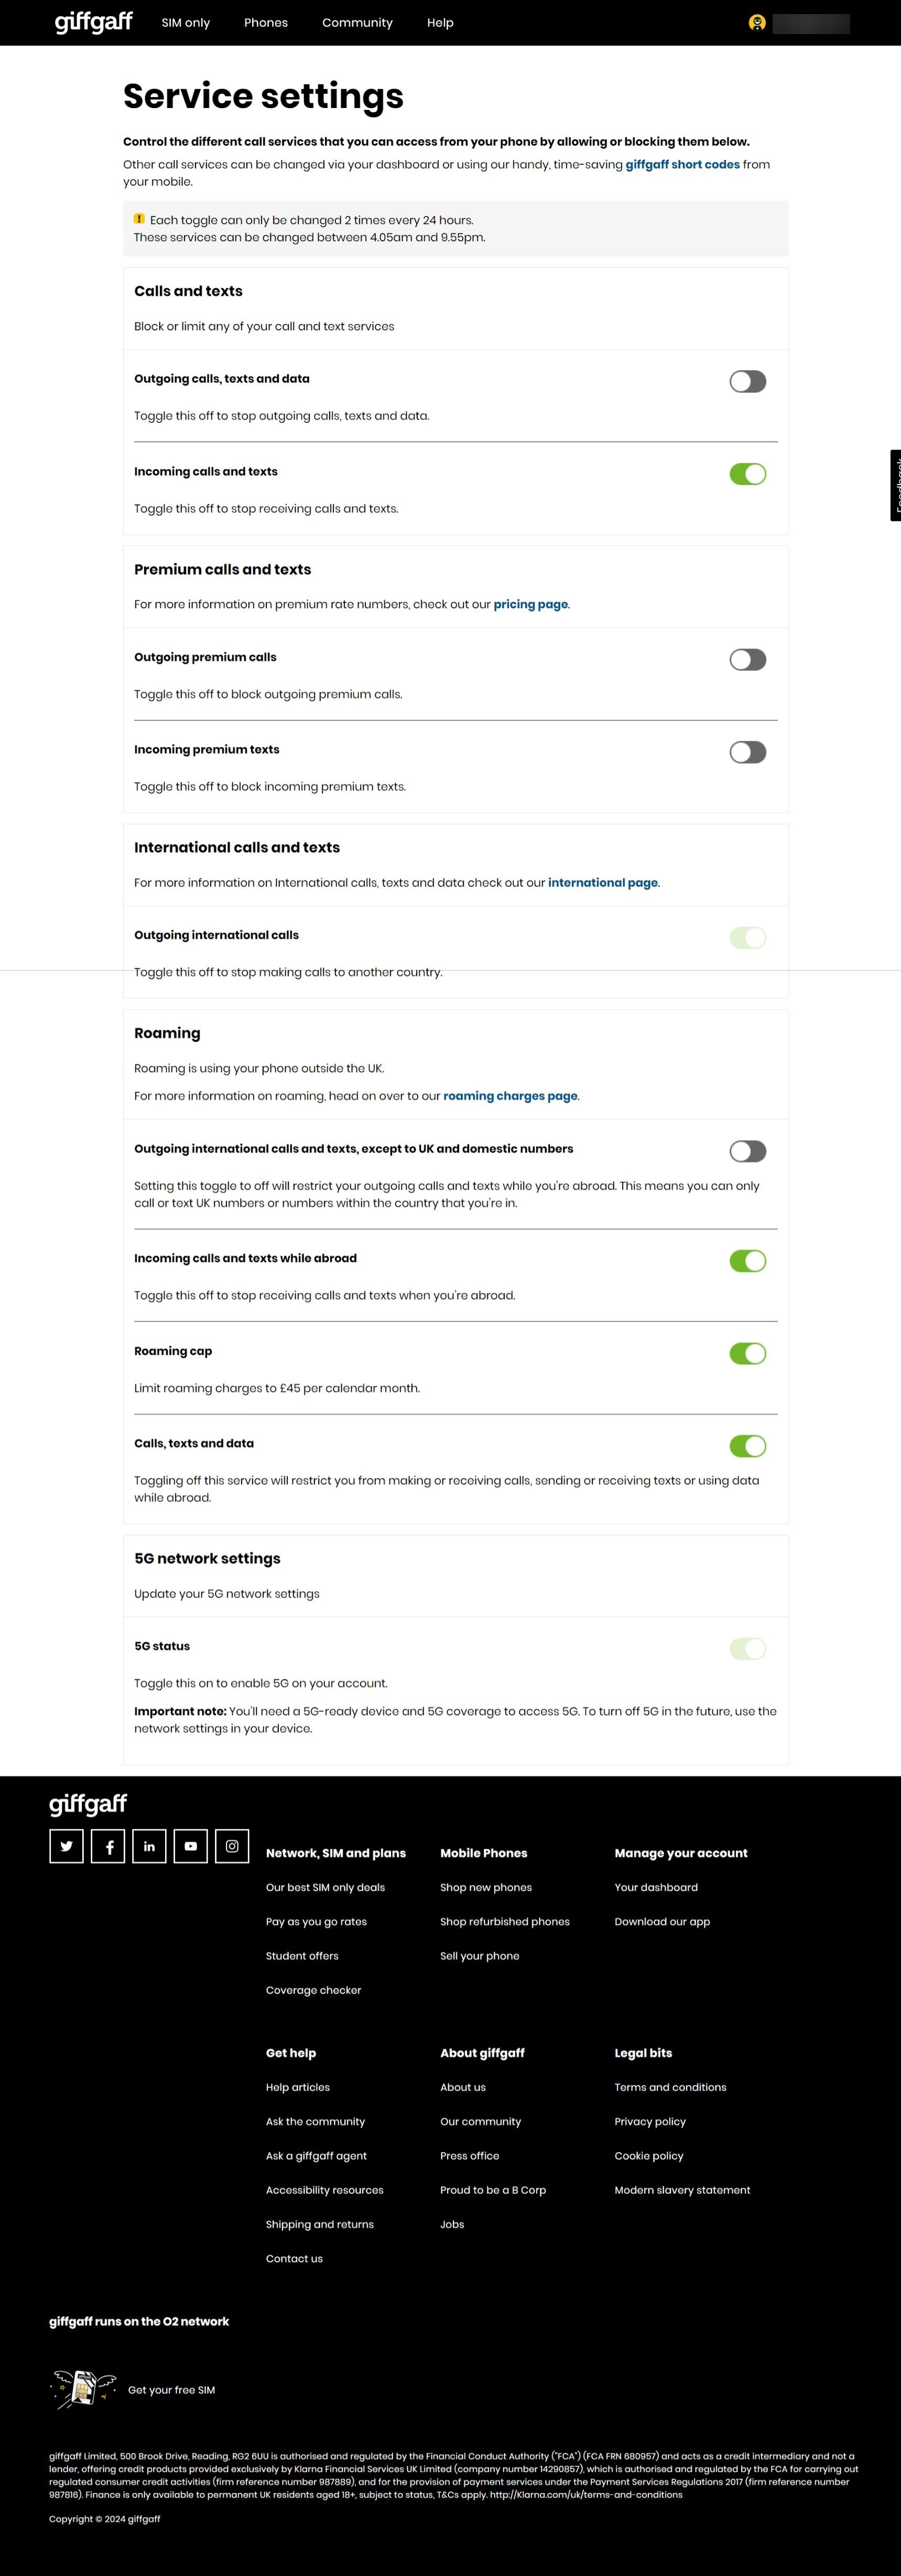This screenshot has height=2576, width=901.
Task: Open giffgaff Instagram page icon
Action: coord(232,1846)
